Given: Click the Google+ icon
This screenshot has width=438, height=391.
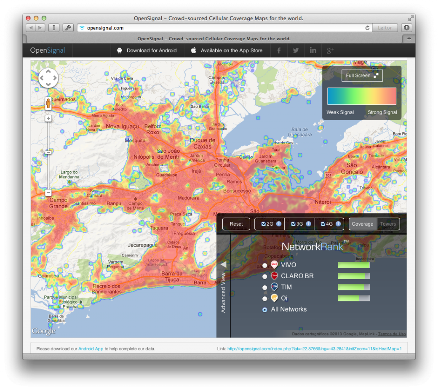Looking at the screenshot, I should click(330, 50).
